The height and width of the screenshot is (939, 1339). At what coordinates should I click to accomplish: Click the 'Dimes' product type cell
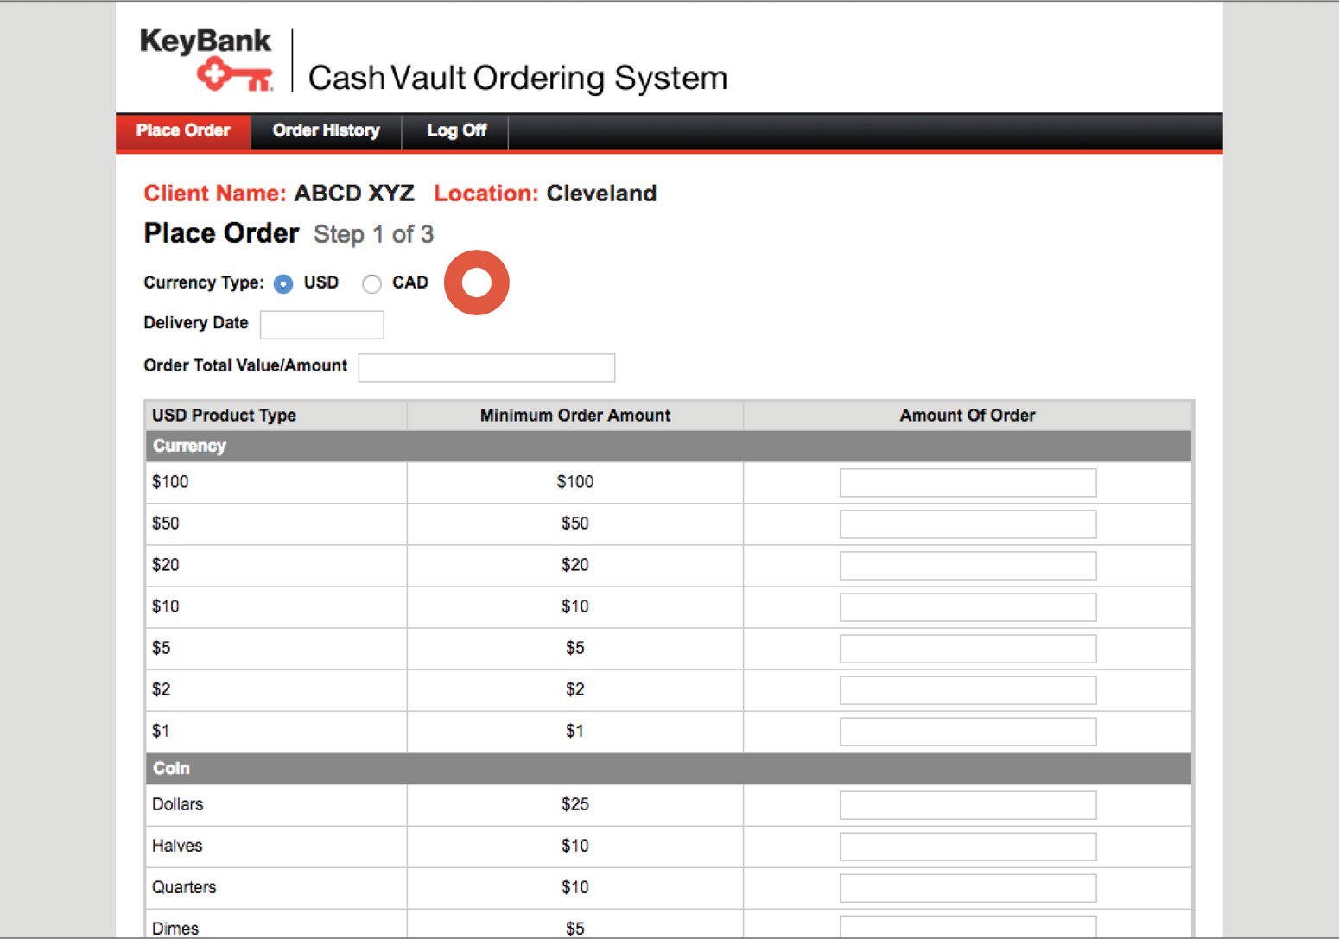click(x=276, y=924)
